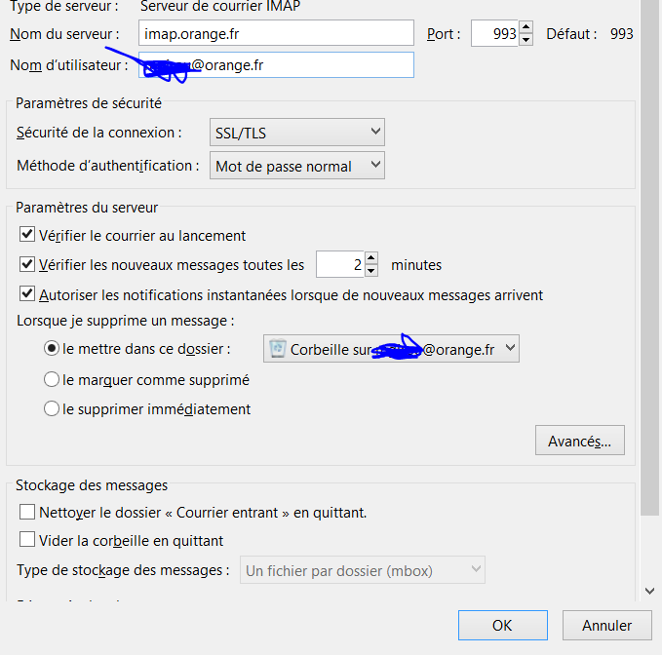
Task: Select le marquer comme supprimé option
Action: 52,380
